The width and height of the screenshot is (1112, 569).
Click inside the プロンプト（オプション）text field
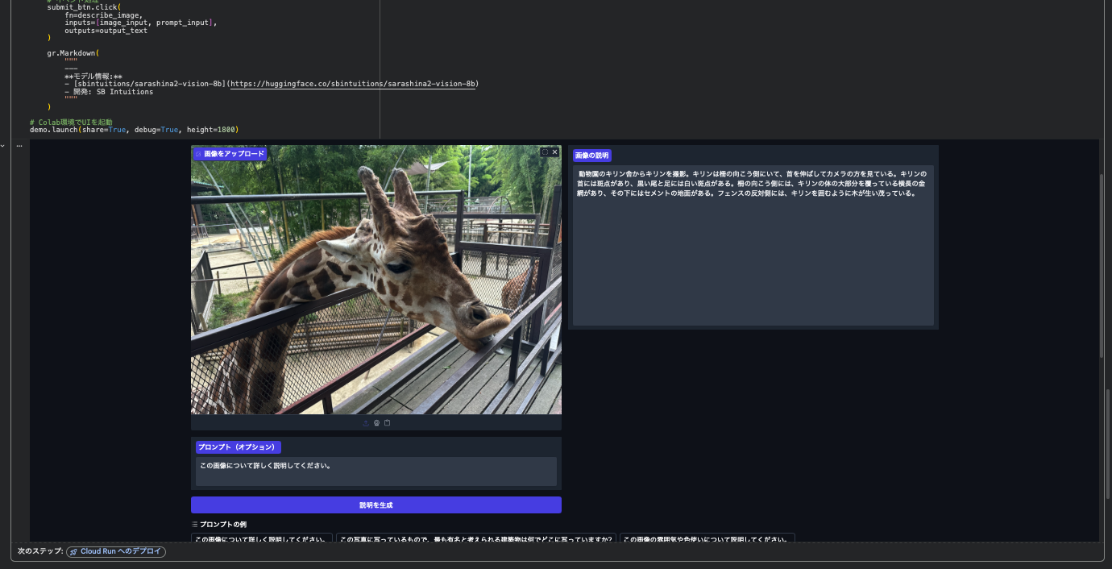(375, 470)
